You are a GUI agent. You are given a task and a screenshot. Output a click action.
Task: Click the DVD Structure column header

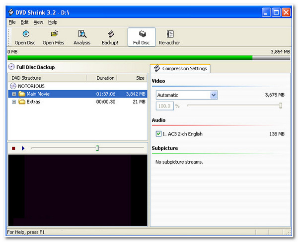coord(48,78)
